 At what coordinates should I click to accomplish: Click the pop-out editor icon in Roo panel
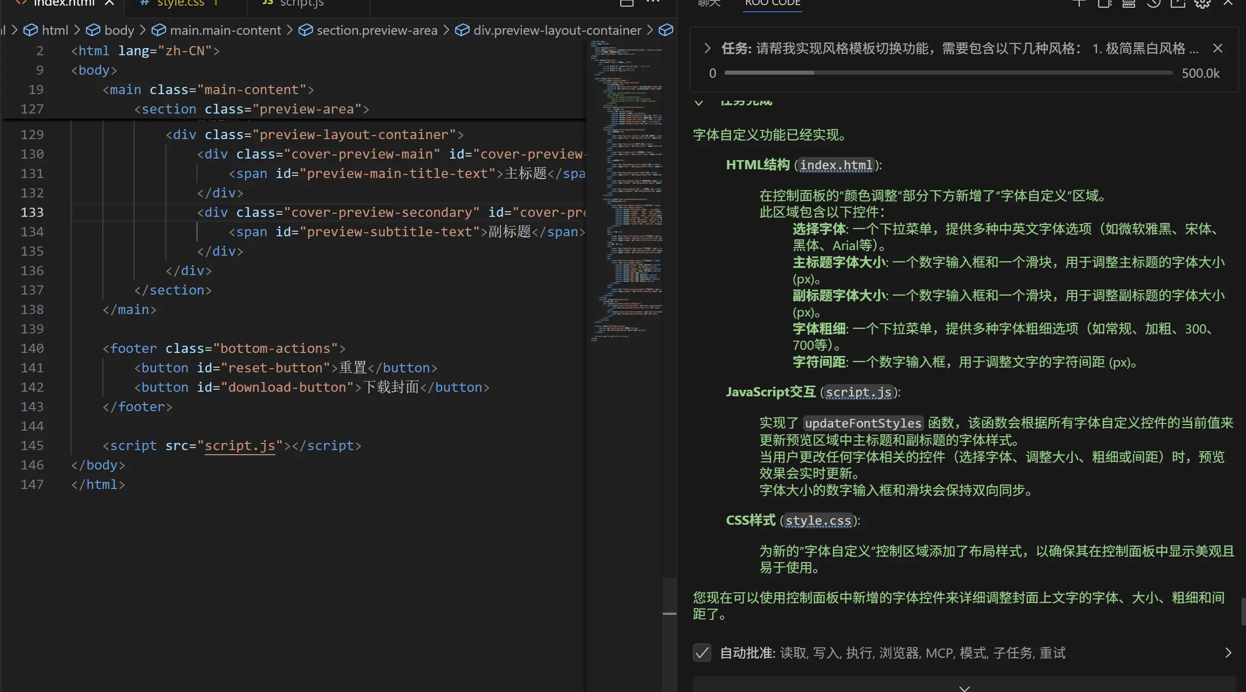pos(1178,3)
